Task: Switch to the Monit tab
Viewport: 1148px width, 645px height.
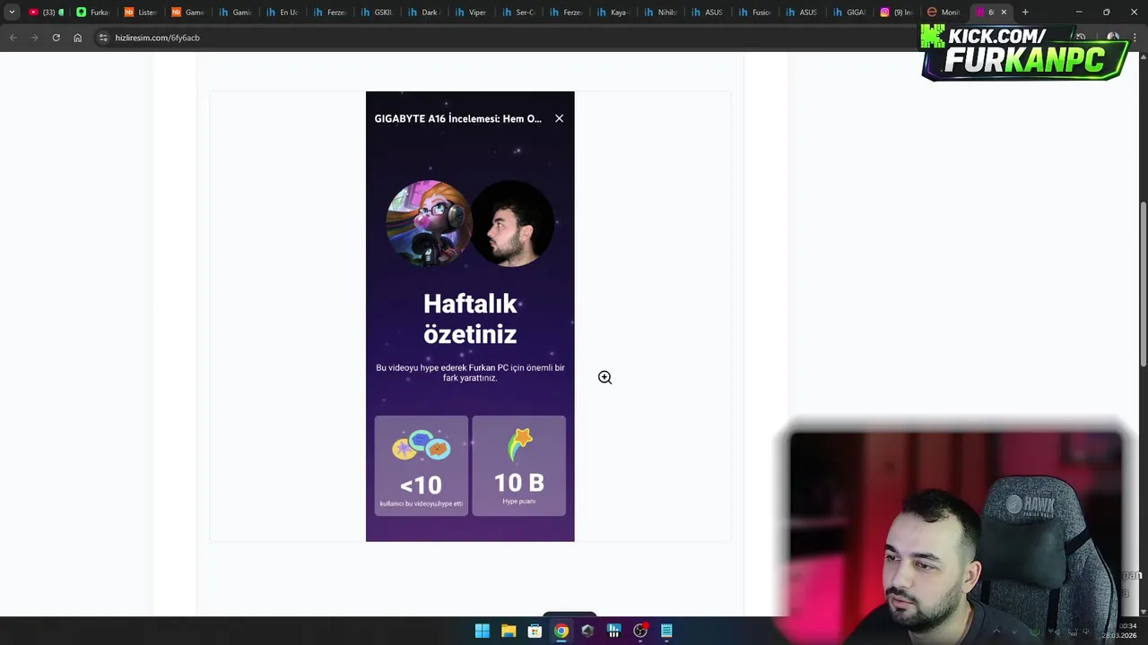Action: pyautogui.click(x=944, y=13)
